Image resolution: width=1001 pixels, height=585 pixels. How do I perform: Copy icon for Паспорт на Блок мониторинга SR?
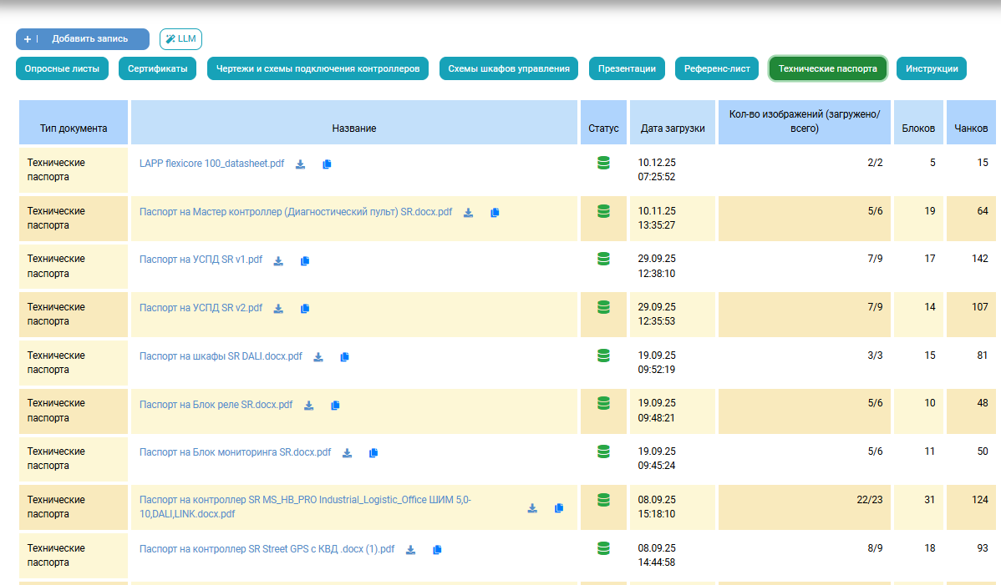tap(373, 453)
